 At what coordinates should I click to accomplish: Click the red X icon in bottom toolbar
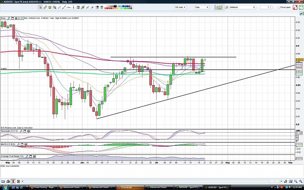pyautogui.click(x=13, y=181)
